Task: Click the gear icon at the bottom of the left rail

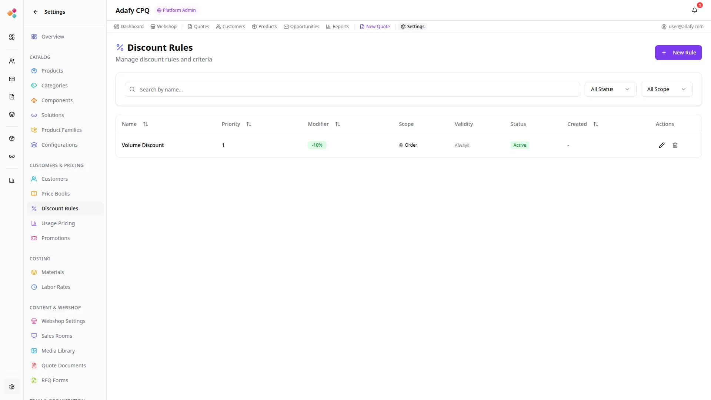Action: point(12,387)
